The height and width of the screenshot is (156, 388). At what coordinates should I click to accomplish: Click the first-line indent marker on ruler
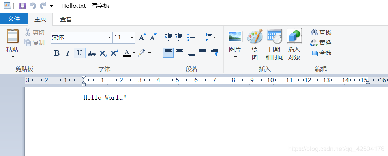coord(84,78)
